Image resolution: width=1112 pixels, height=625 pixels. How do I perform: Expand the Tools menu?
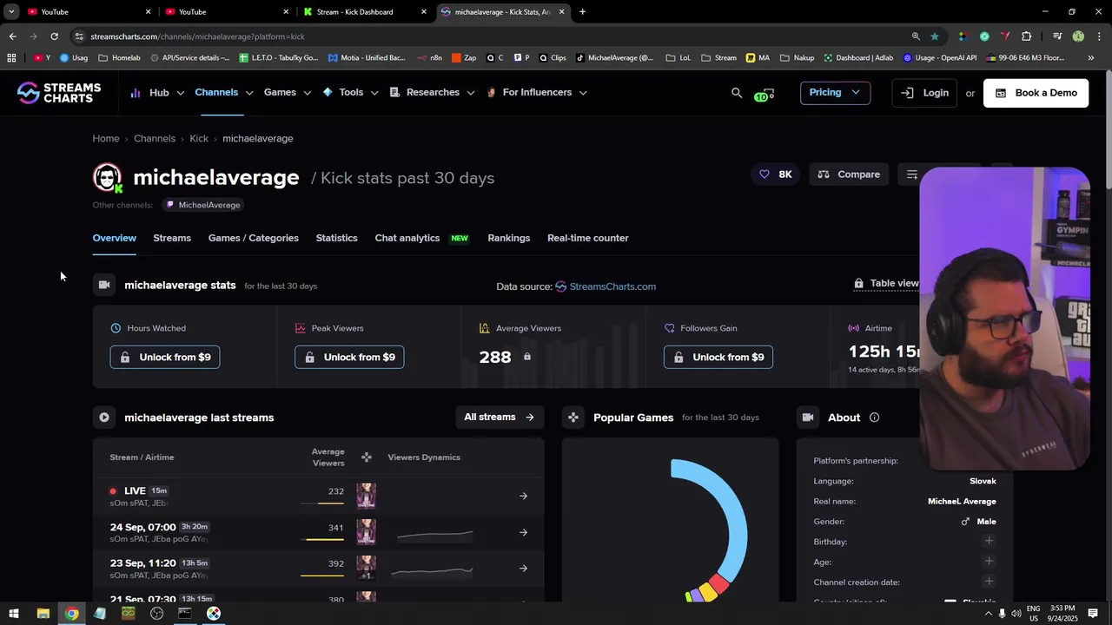click(x=351, y=93)
